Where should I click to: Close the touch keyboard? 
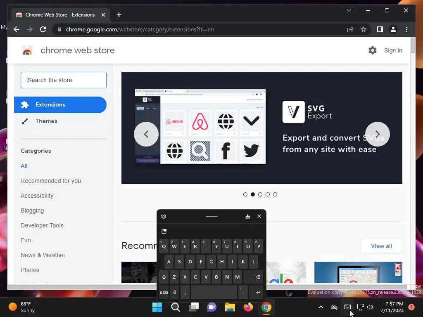point(259,216)
